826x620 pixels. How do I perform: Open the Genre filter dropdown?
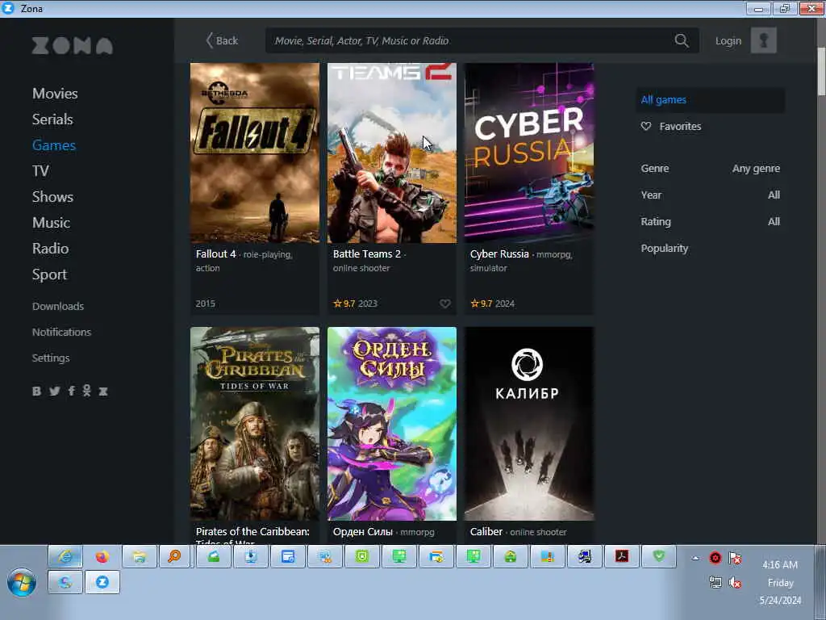pos(710,169)
